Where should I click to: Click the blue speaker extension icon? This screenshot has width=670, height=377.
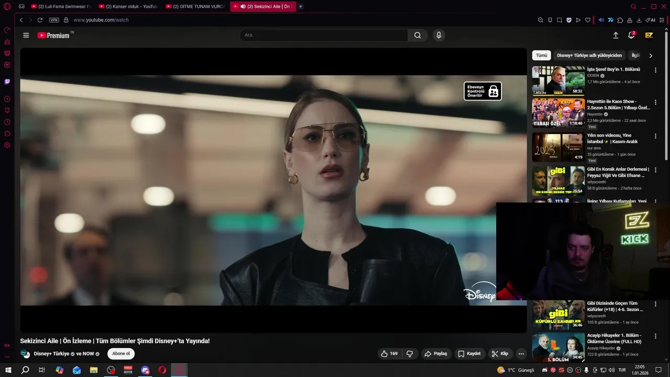601,20
